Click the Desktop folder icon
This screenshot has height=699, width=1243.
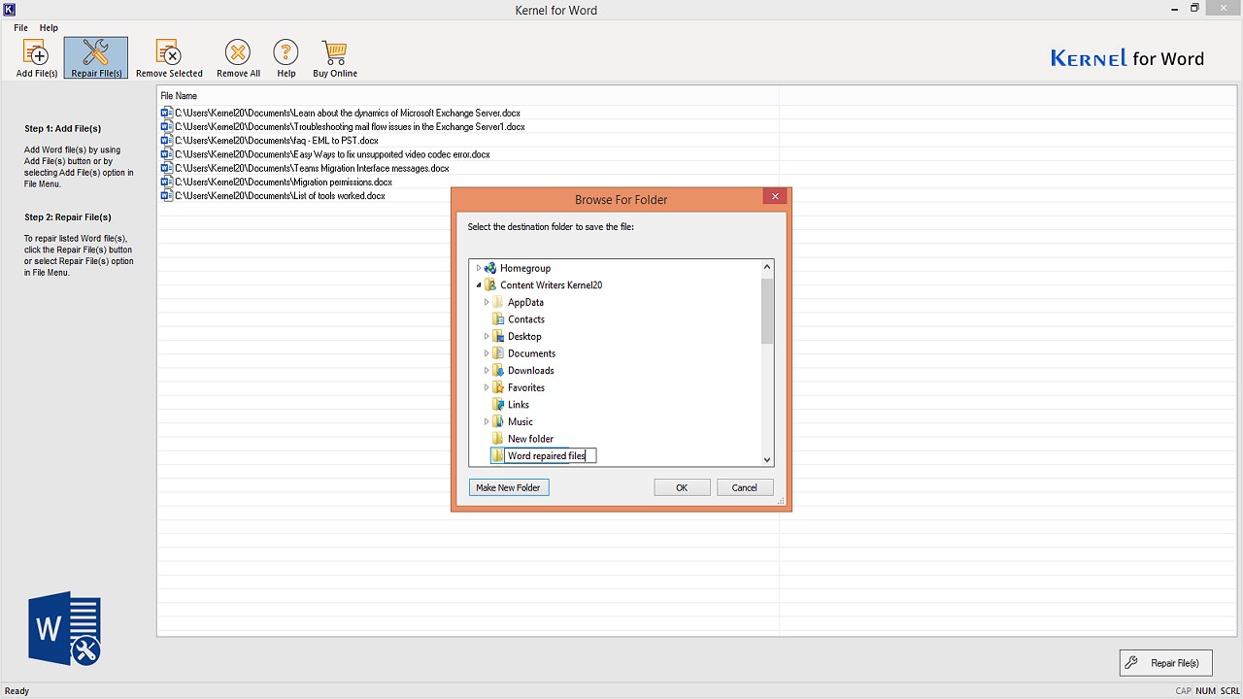tap(498, 336)
